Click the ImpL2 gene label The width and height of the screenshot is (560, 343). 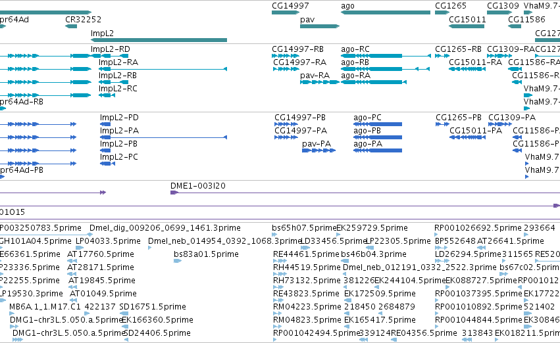click(x=102, y=33)
